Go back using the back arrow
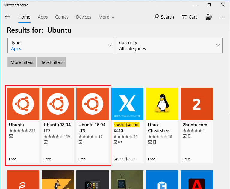The height and width of the screenshot is (189, 230). [7, 17]
